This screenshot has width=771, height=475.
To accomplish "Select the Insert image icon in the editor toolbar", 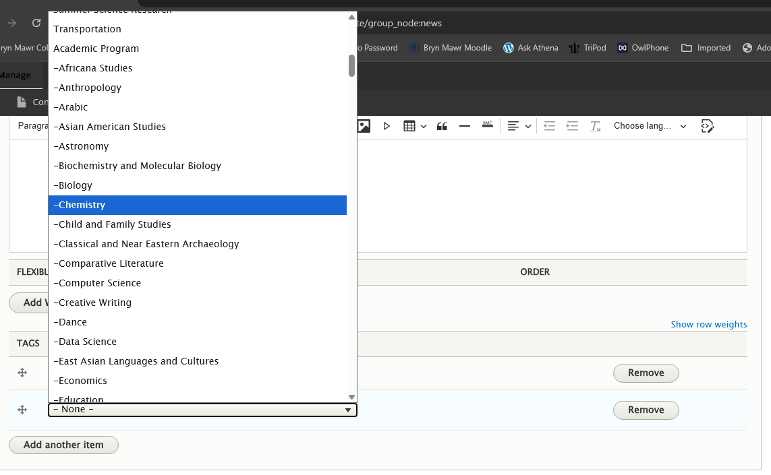I will 364,126.
